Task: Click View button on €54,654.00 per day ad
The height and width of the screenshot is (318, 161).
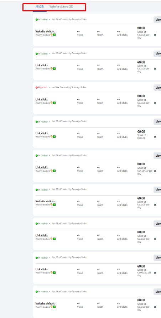Action: pos(157,156)
